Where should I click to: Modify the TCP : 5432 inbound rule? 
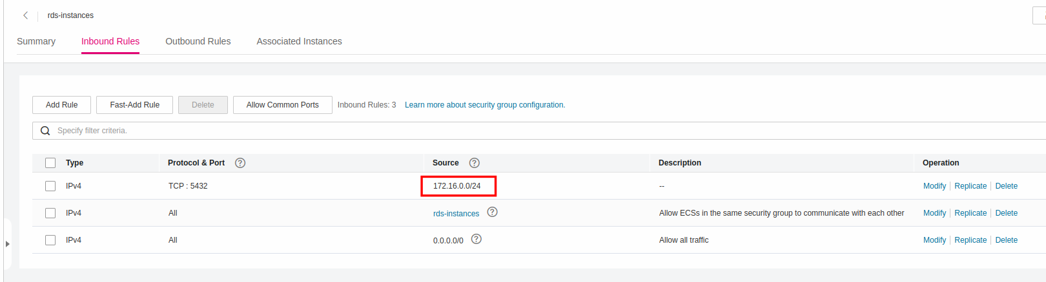[x=934, y=186]
